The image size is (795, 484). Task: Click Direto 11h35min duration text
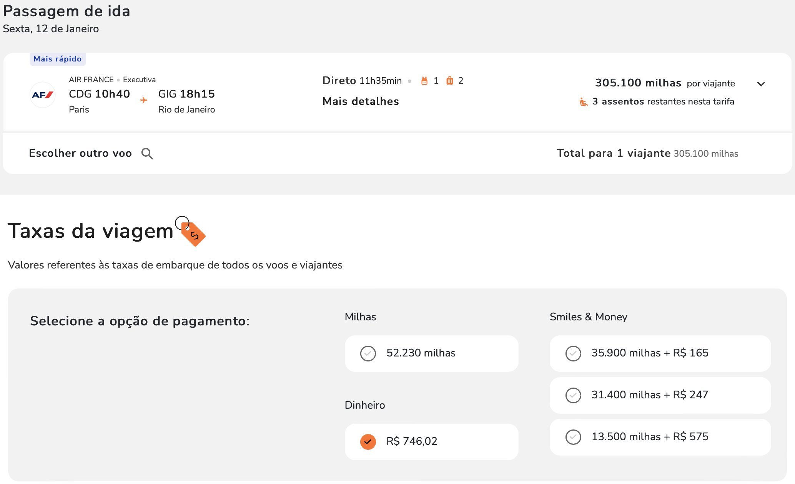click(362, 81)
